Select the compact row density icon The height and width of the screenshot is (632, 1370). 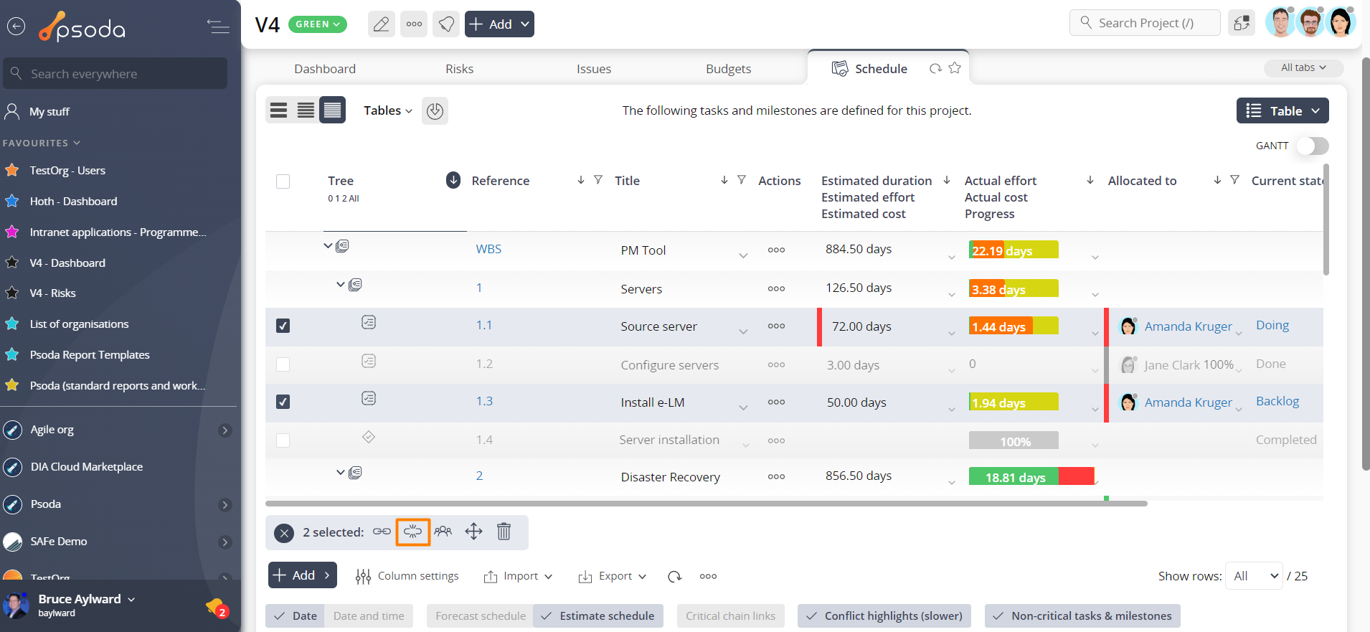(x=279, y=110)
